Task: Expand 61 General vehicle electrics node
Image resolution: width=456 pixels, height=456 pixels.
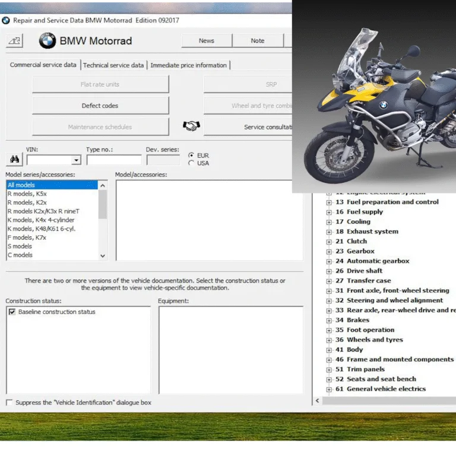Action: [x=329, y=389]
